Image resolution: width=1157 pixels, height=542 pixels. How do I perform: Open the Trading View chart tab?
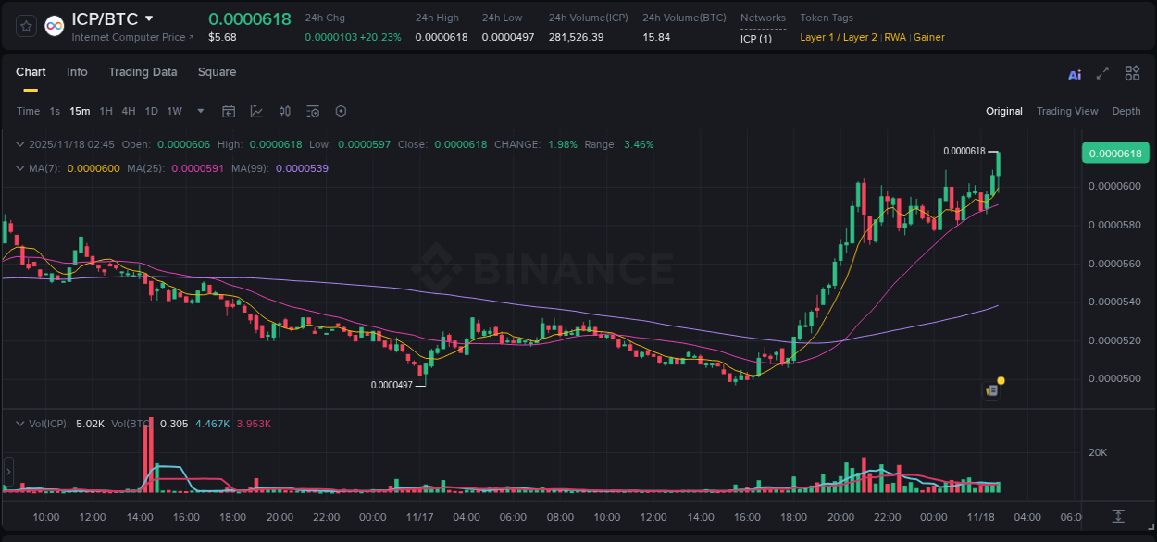click(x=1067, y=111)
